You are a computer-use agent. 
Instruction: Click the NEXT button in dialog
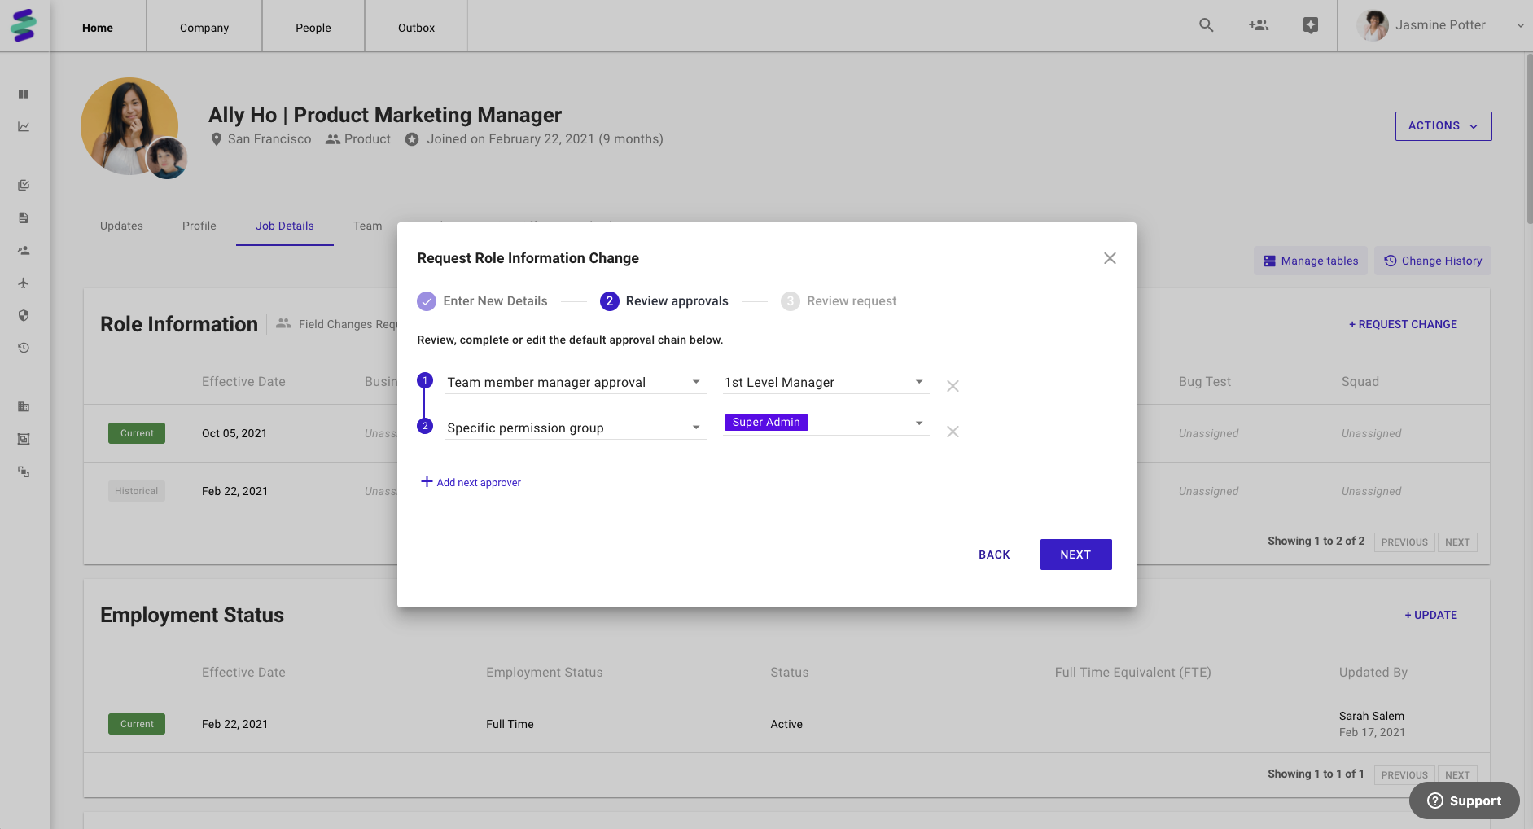1075,555
